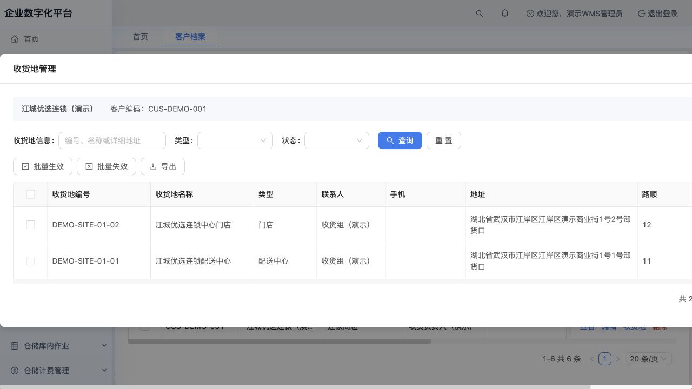Click route order value 12

click(647, 225)
